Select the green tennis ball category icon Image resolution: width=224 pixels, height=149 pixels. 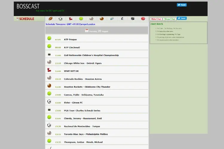[x=81, y=19]
